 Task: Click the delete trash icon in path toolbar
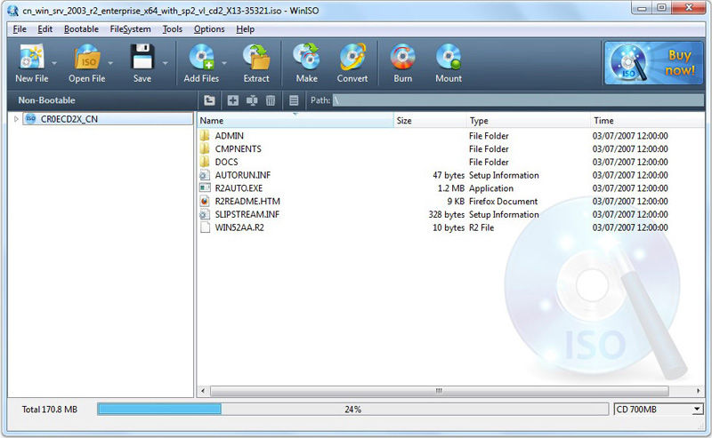[x=271, y=100]
